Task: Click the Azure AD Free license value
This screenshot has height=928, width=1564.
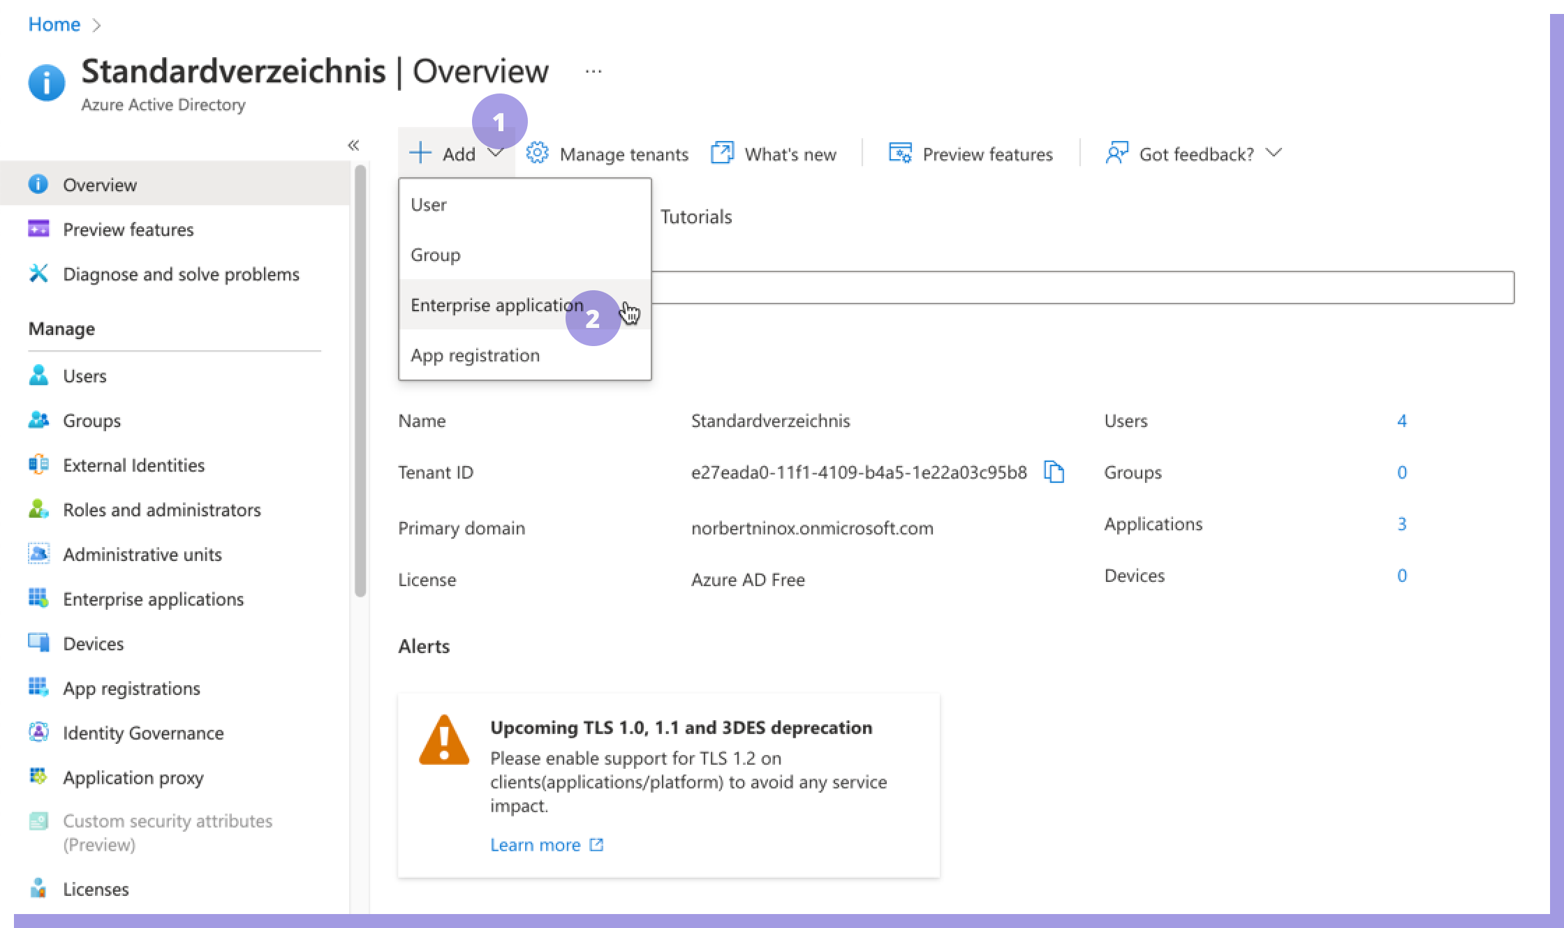Action: pyautogui.click(x=748, y=580)
